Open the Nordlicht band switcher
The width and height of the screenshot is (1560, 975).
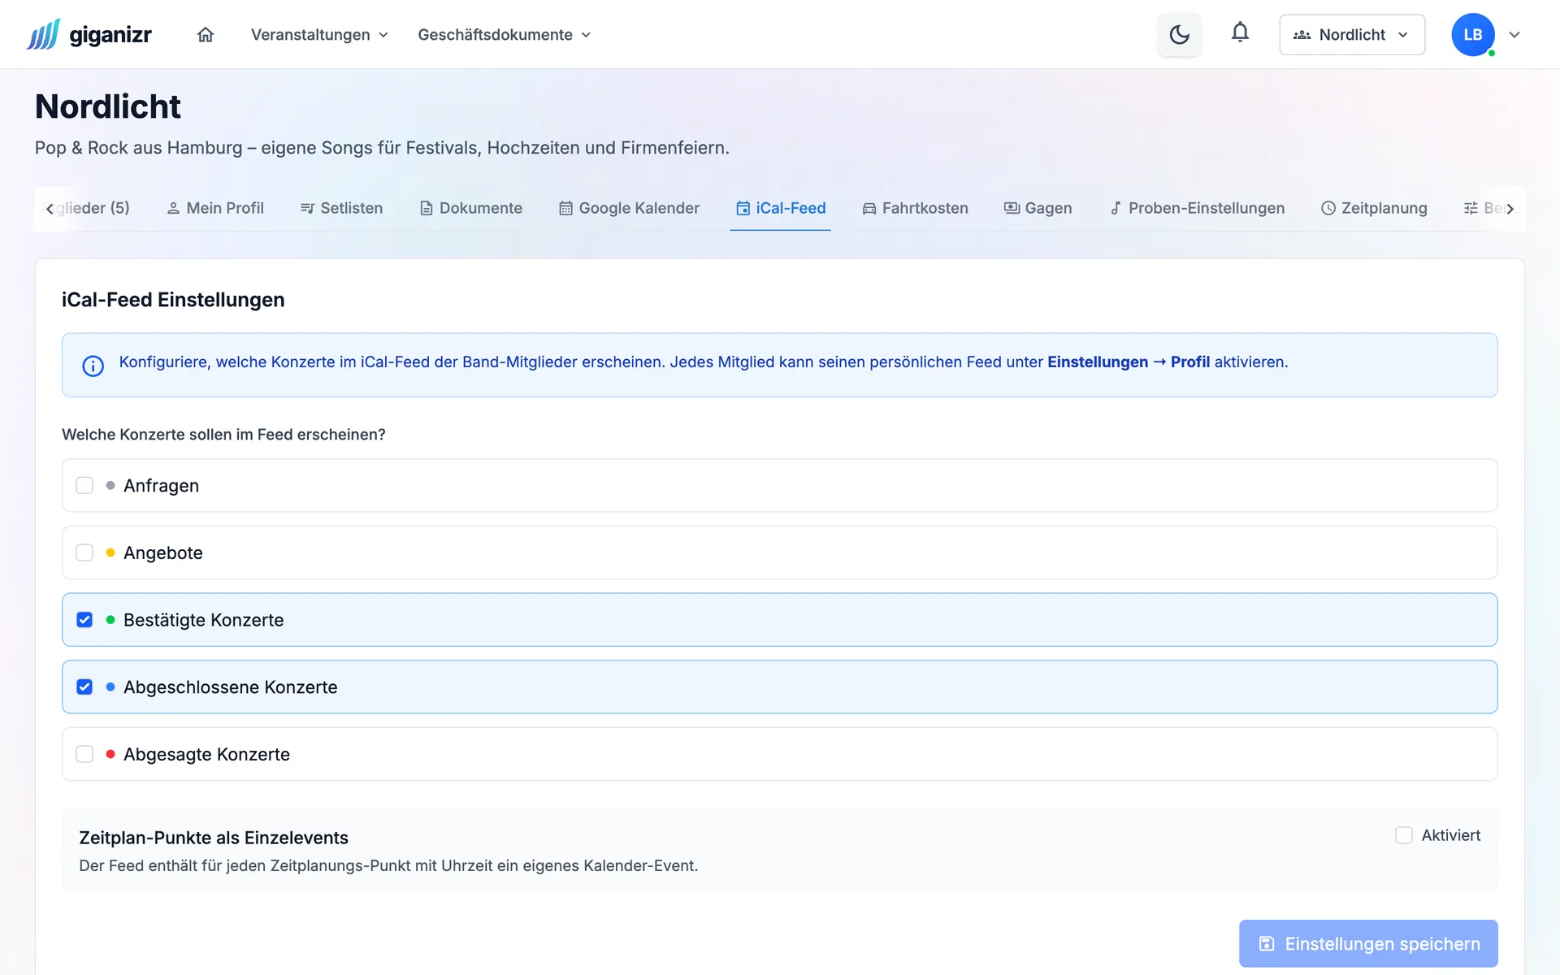tap(1352, 35)
